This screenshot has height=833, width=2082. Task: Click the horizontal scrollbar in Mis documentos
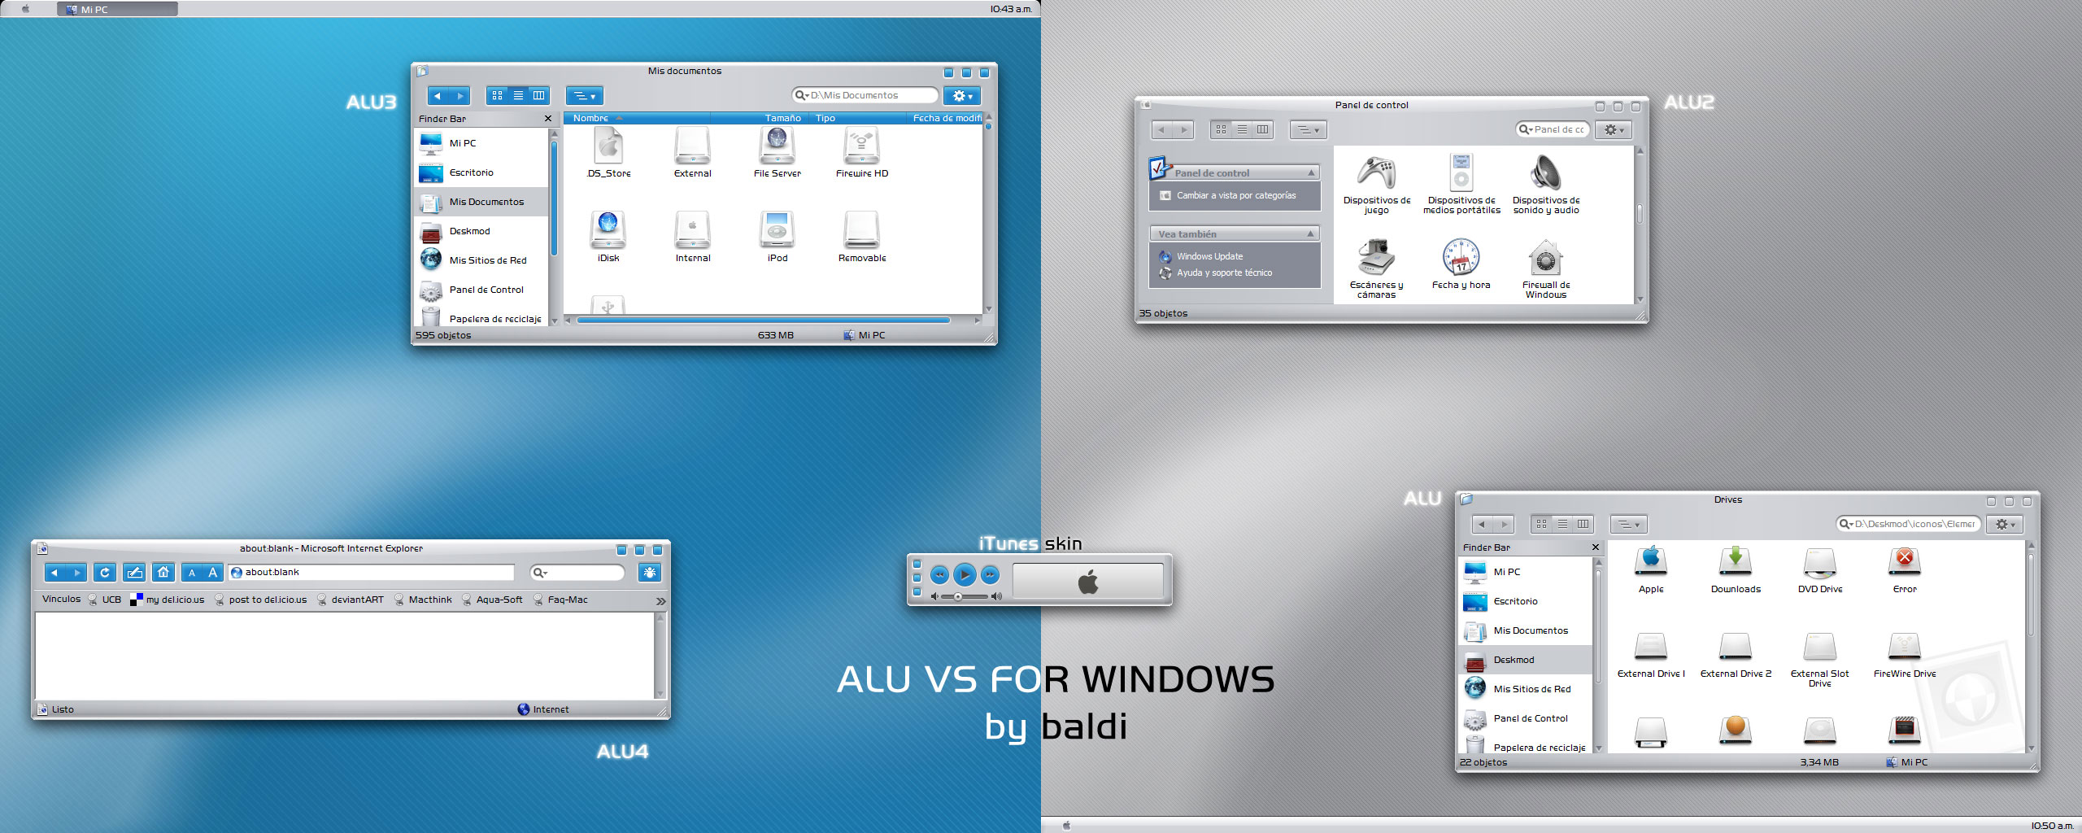coord(763,321)
